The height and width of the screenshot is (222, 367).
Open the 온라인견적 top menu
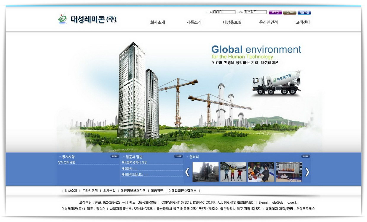coord(269,22)
